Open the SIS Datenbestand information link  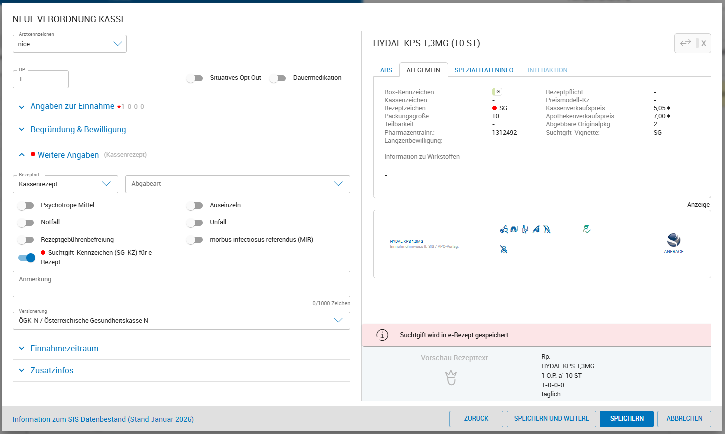point(103,419)
